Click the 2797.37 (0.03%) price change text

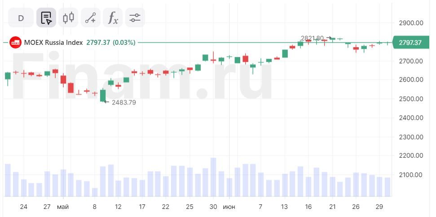[x=110, y=43]
